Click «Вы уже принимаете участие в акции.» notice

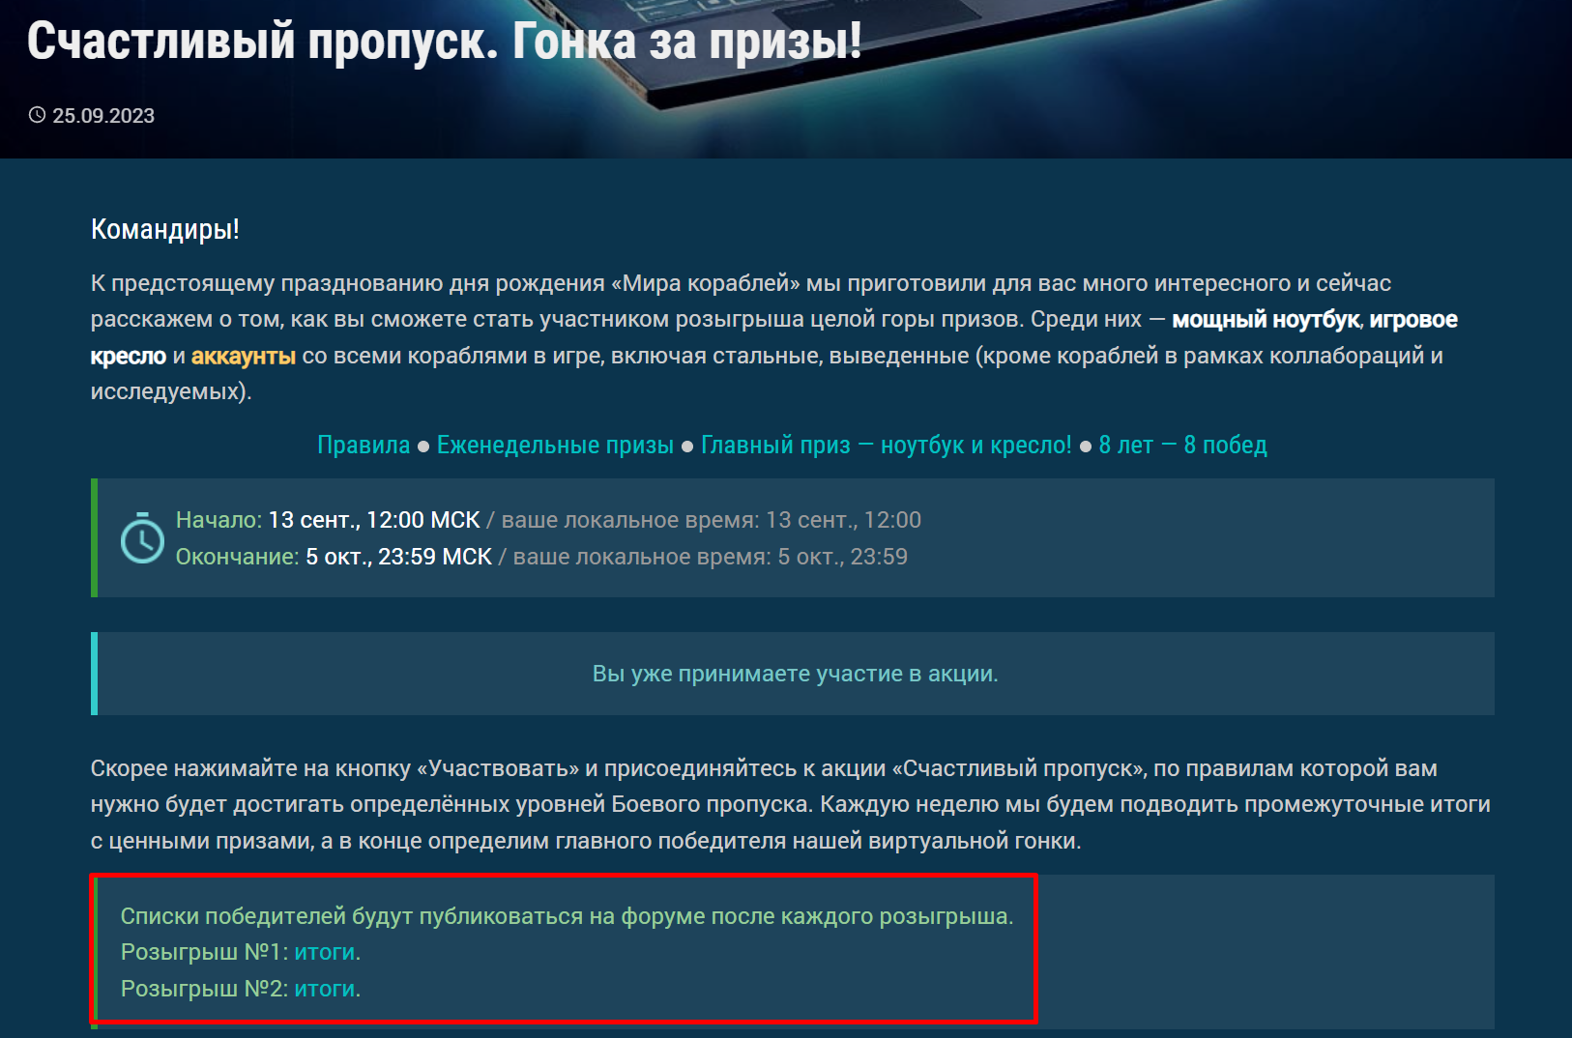click(x=795, y=674)
